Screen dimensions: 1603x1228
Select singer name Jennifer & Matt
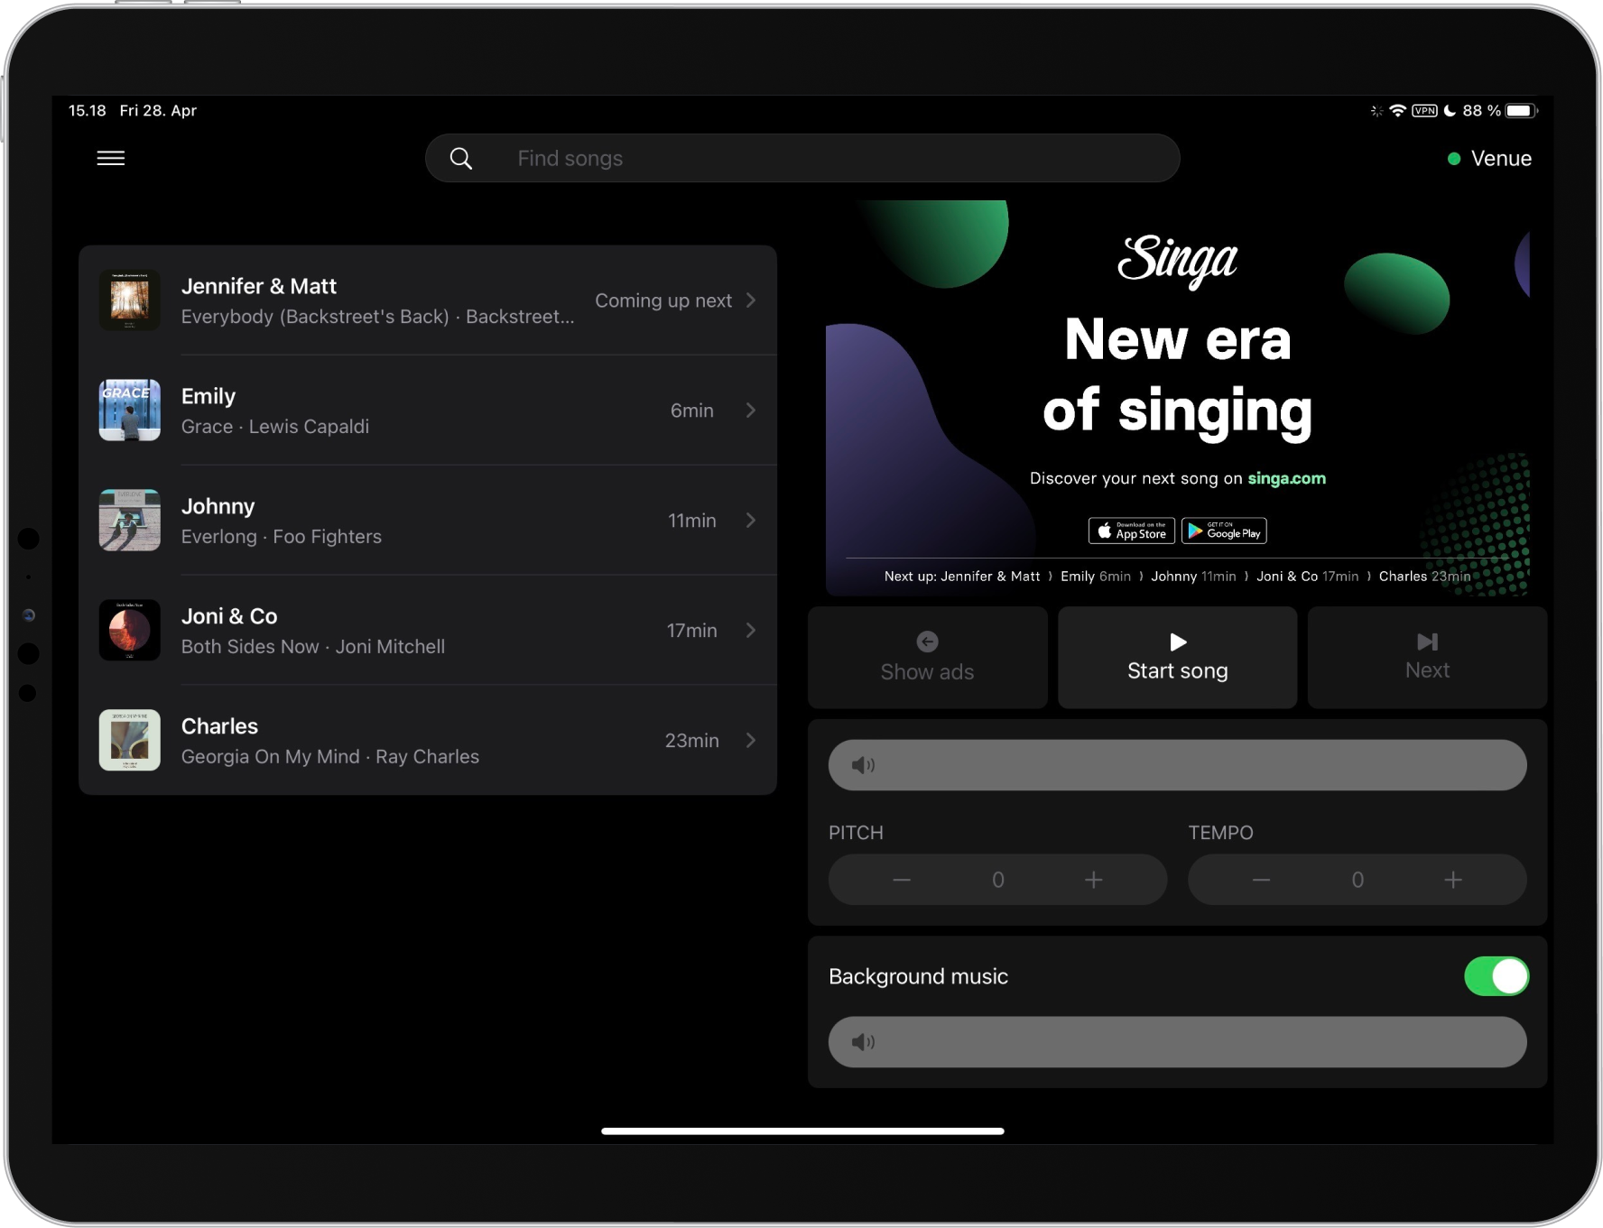click(x=259, y=286)
